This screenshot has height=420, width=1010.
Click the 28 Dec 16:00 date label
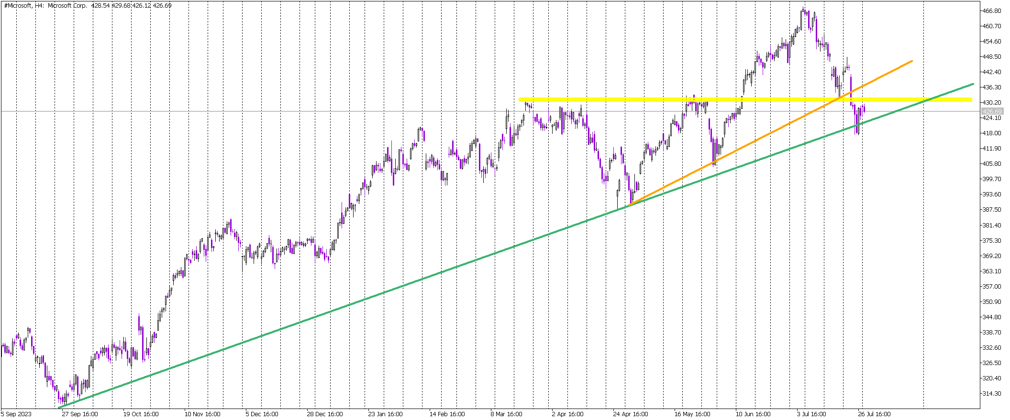pyautogui.click(x=325, y=414)
